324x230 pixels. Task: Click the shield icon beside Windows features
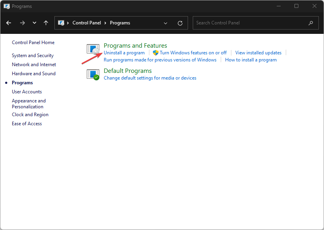[x=156, y=53]
